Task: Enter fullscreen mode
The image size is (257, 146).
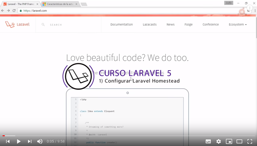Action: tap(250, 141)
